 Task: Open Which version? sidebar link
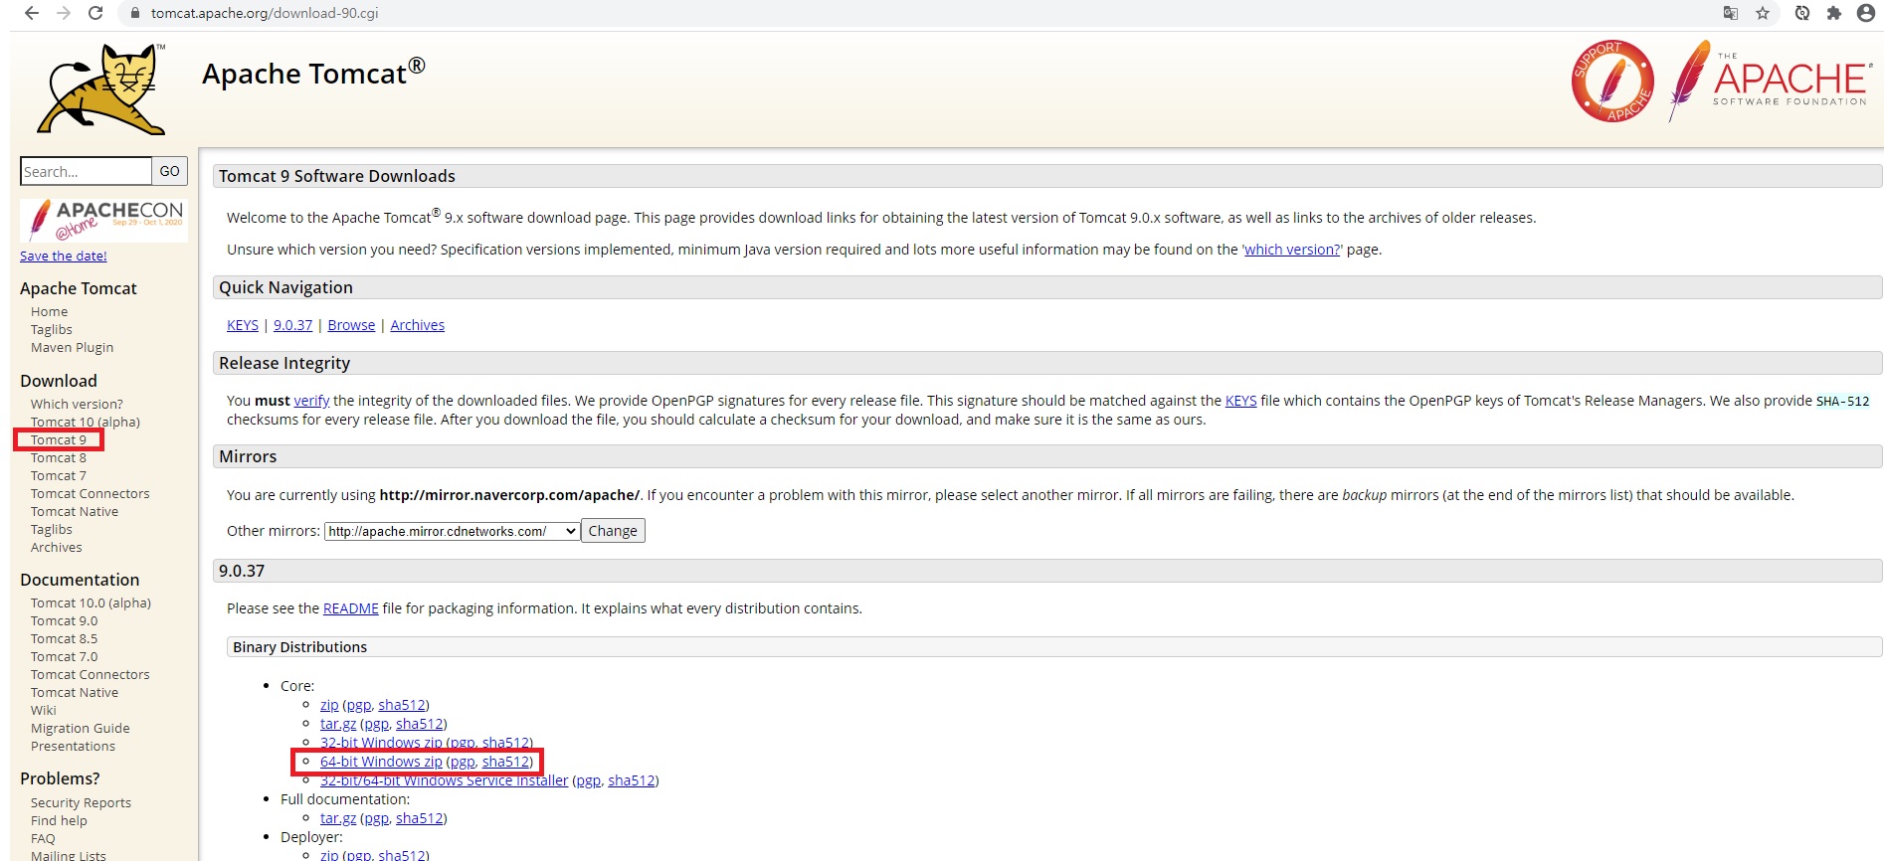pyautogui.click(x=77, y=404)
